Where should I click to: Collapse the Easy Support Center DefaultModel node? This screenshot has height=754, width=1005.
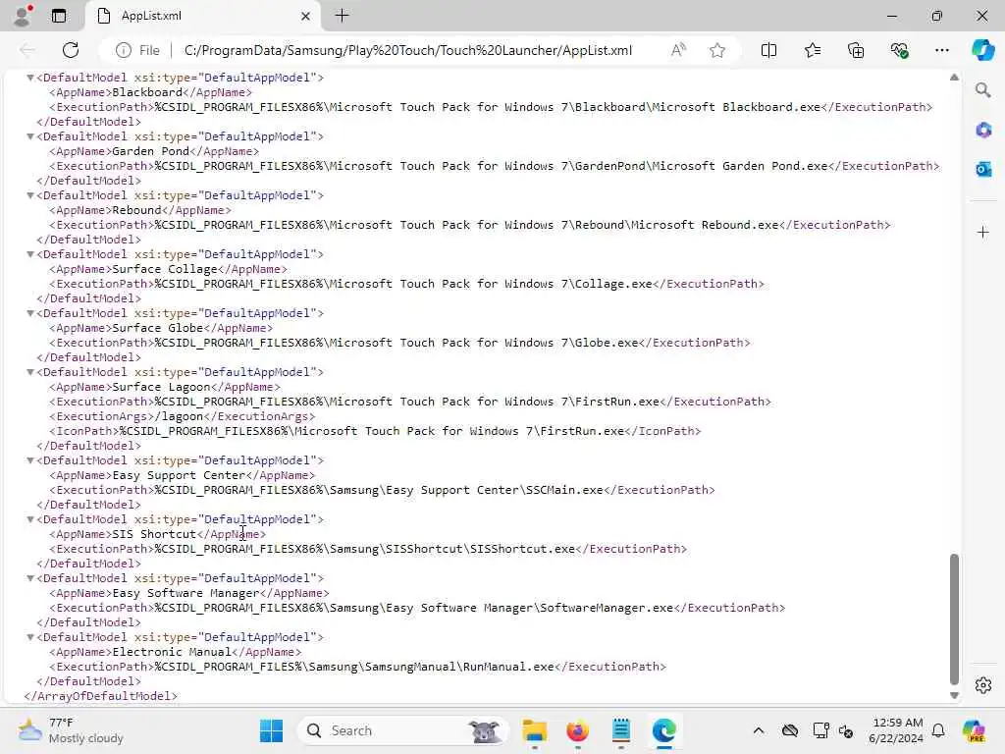tap(29, 460)
